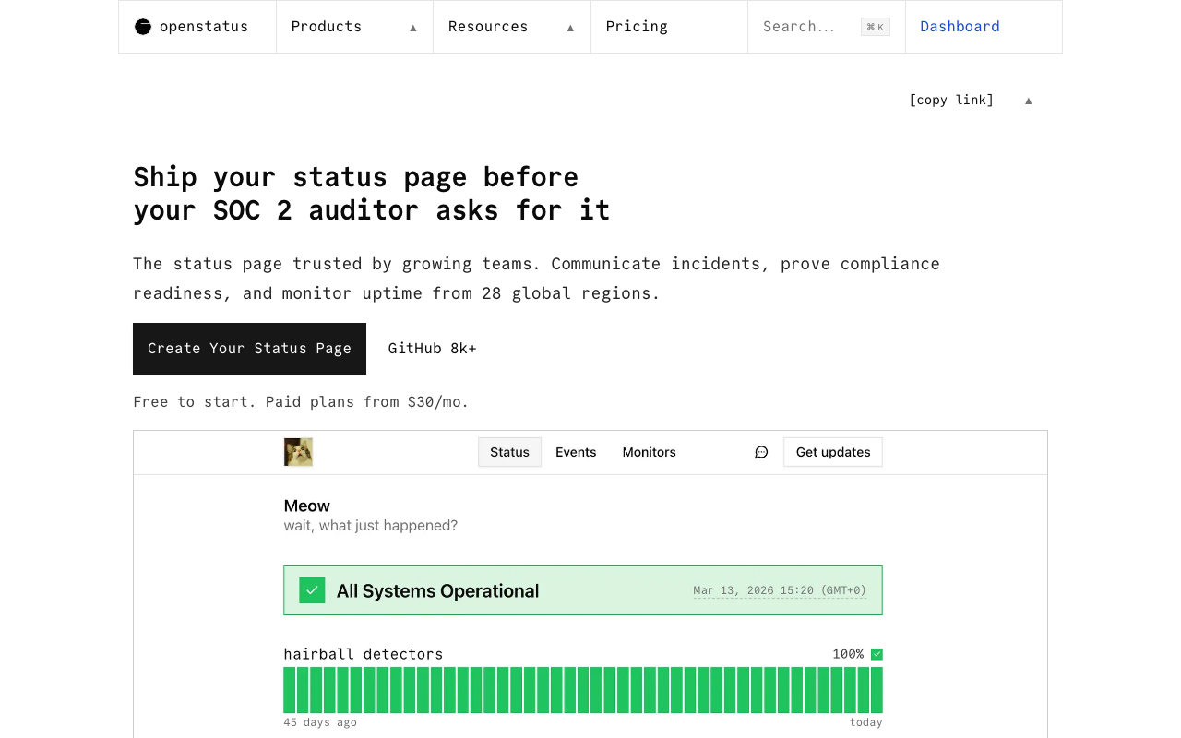
Task: Switch to the Status tab
Action: pos(509,452)
